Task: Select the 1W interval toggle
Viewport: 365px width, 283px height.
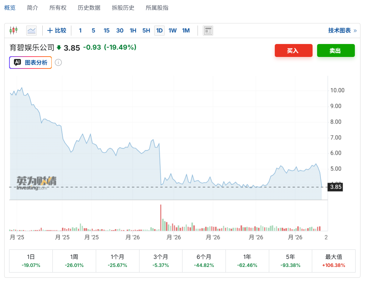Action: point(172,30)
